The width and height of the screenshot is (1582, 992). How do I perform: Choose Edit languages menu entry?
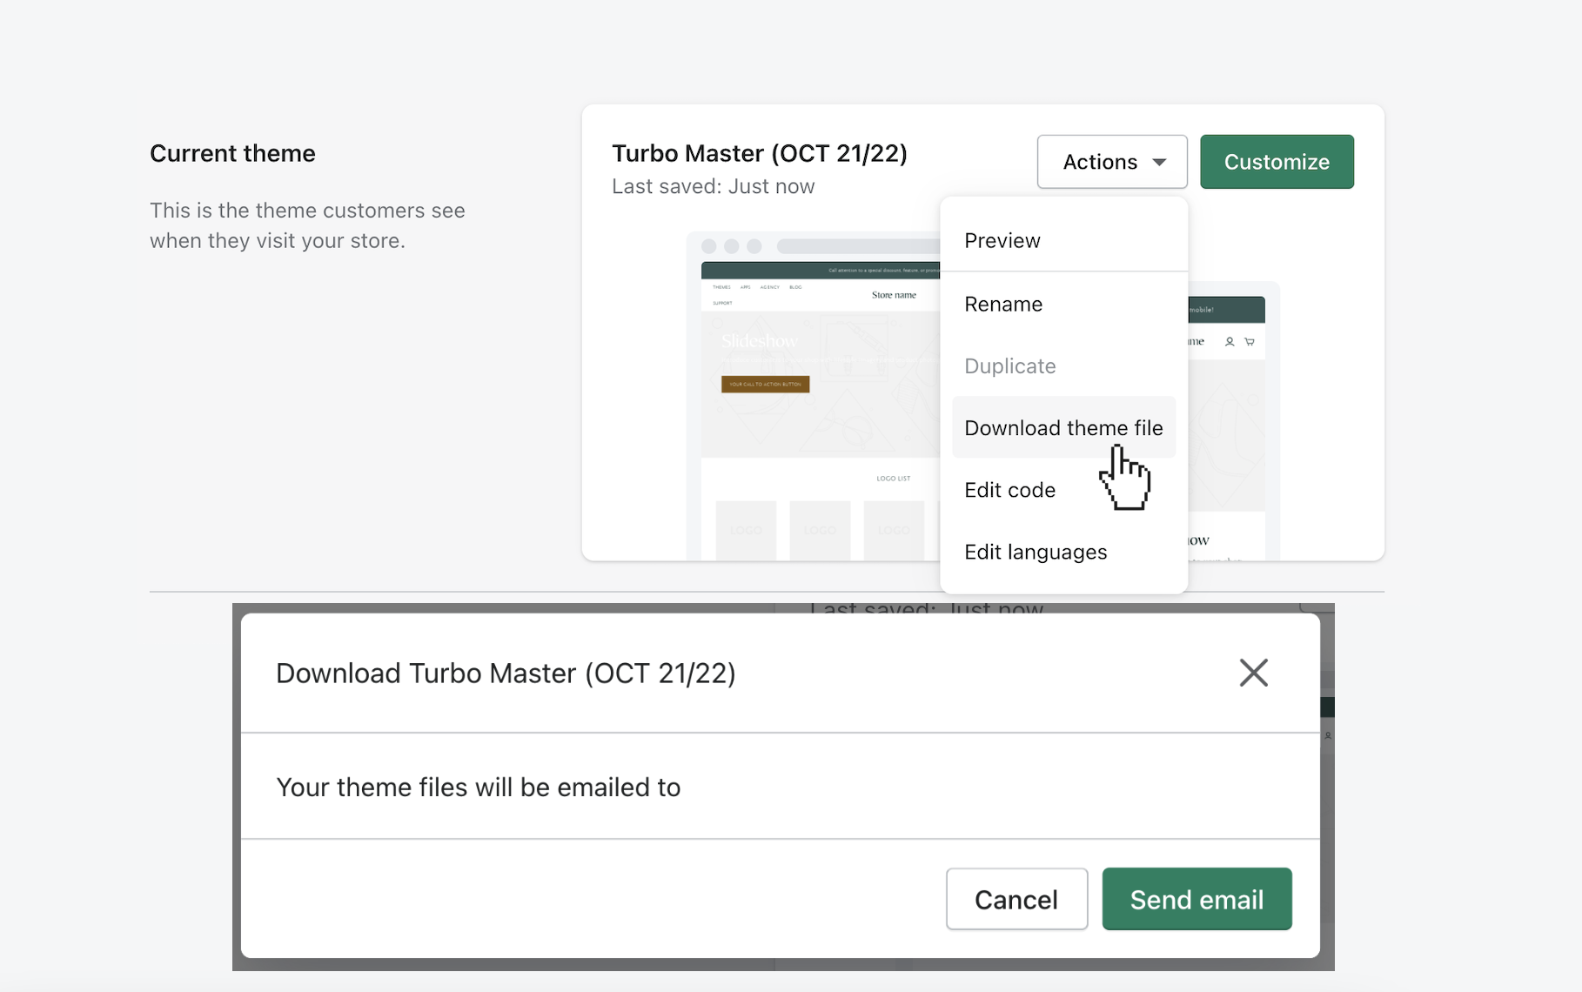(1035, 553)
